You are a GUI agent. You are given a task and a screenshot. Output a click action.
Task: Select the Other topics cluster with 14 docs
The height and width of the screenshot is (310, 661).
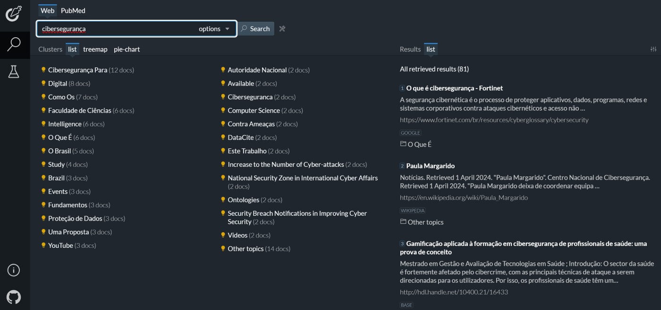[246, 249]
